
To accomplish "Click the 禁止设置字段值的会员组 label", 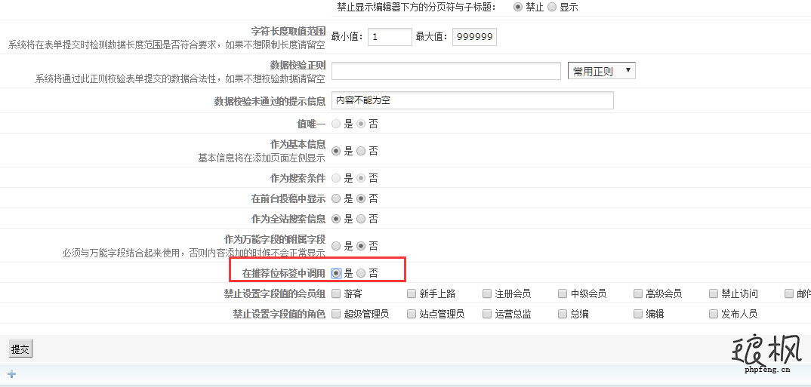I will pos(275,293).
